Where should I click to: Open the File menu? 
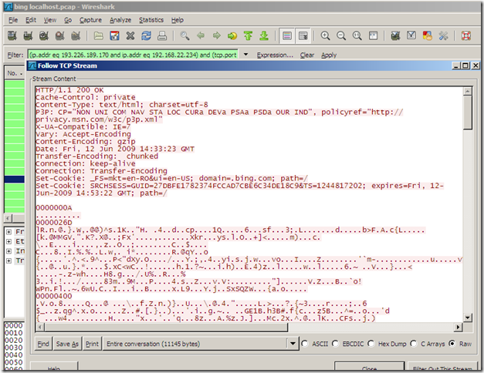coord(13,20)
